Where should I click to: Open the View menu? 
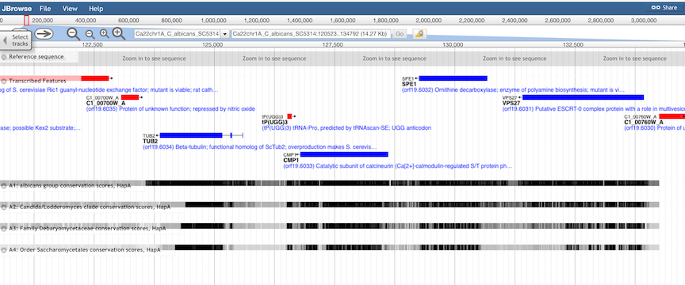[70, 8]
